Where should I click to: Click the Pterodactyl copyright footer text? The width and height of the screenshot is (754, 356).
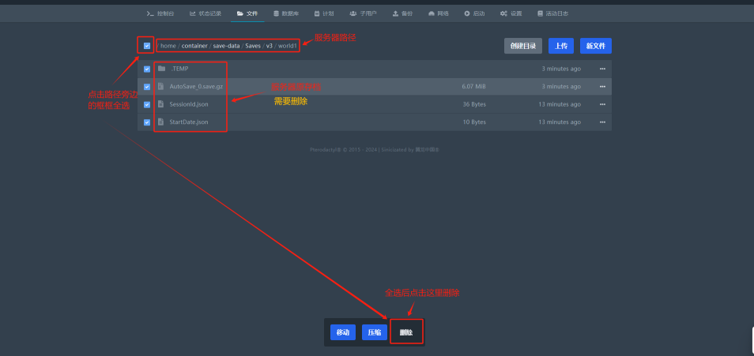tap(375, 149)
